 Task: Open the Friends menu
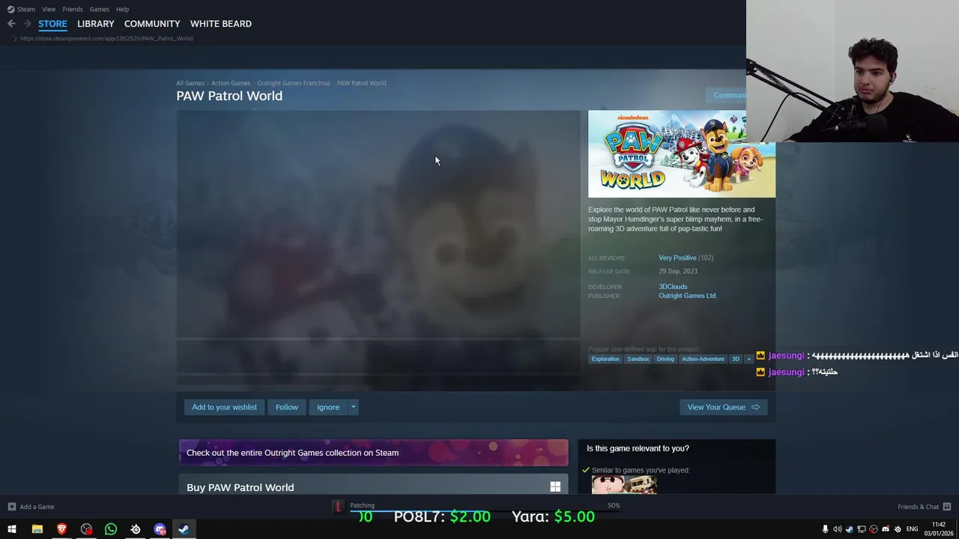click(x=73, y=9)
